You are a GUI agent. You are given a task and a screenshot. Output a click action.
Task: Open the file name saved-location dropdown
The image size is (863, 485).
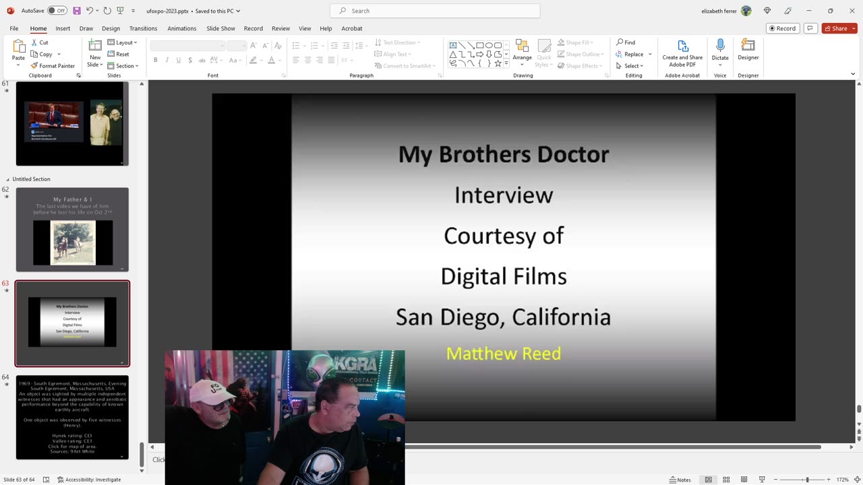coord(238,11)
